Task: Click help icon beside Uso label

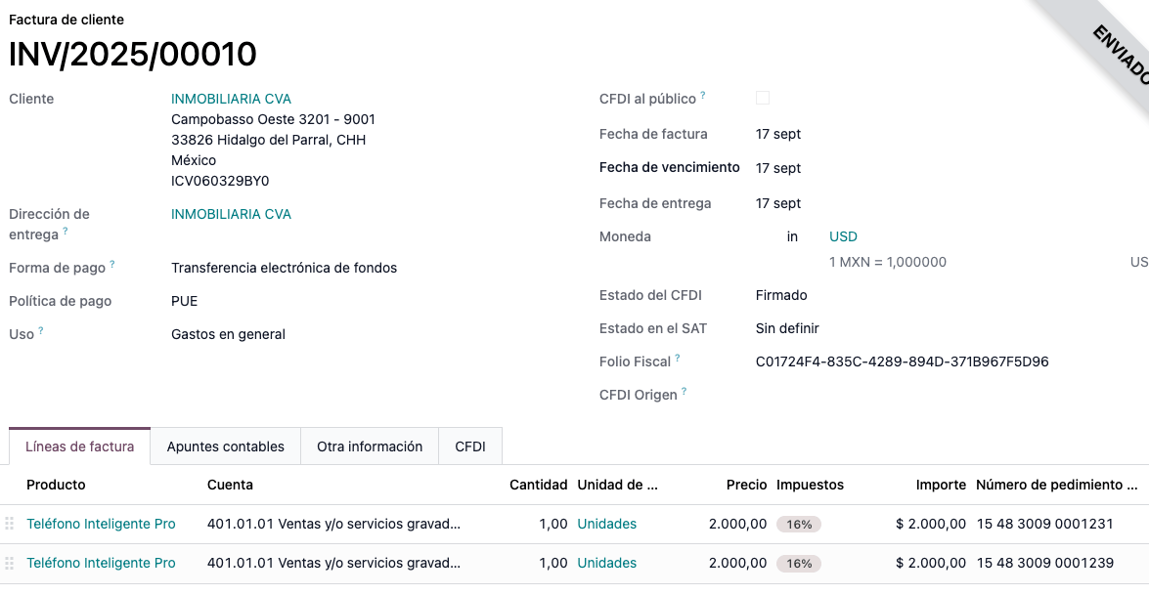Action: (x=41, y=331)
